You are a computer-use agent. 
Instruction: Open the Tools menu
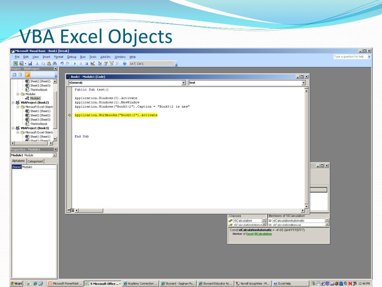[93, 57]
